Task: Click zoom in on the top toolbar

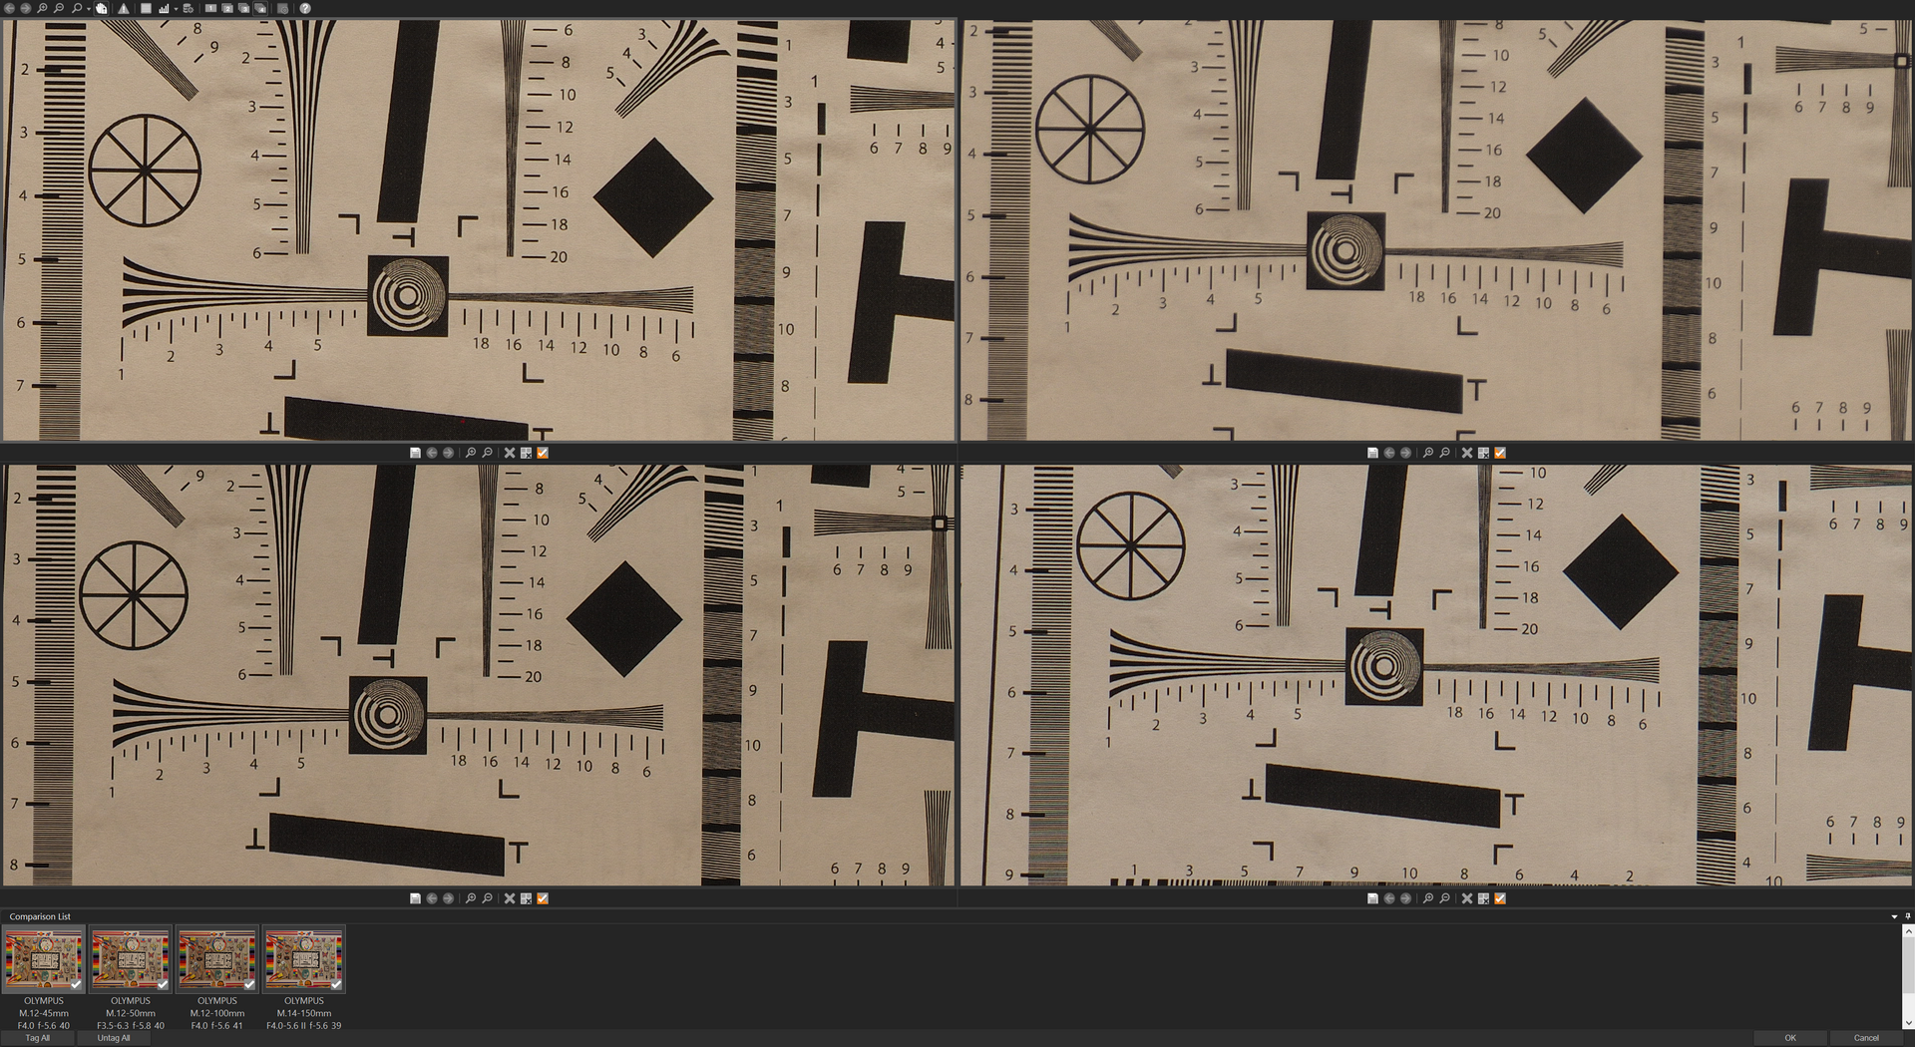Action: [x=42, y=8]
